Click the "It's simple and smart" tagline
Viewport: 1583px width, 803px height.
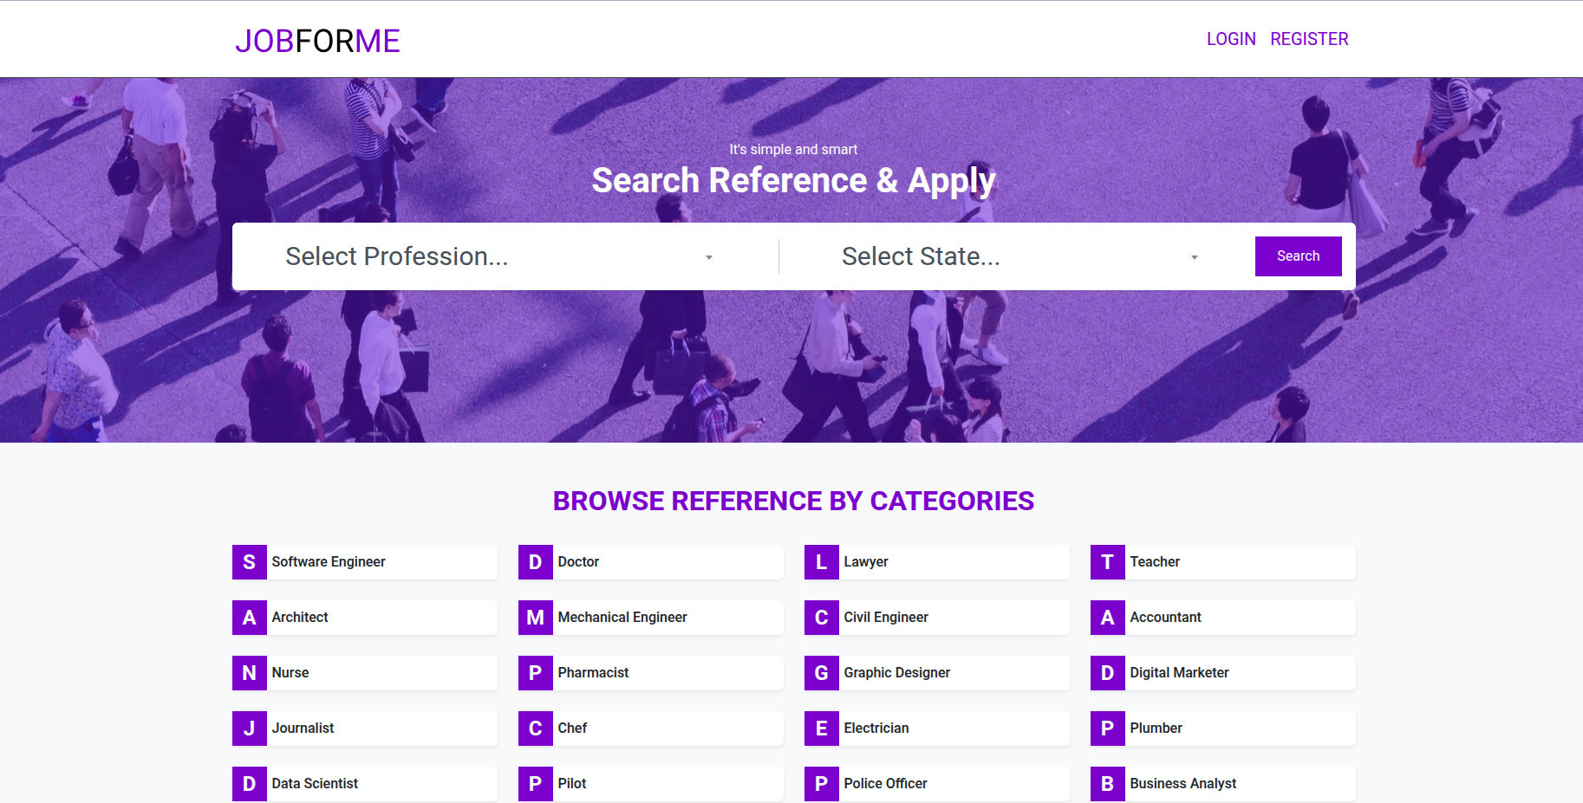pyautogui.click(x=793, y=150)
